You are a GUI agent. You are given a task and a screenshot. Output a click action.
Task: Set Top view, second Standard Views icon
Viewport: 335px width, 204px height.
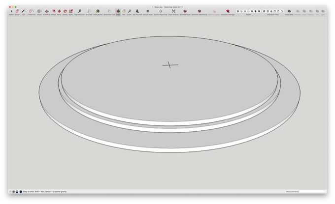tap(268, 11)
